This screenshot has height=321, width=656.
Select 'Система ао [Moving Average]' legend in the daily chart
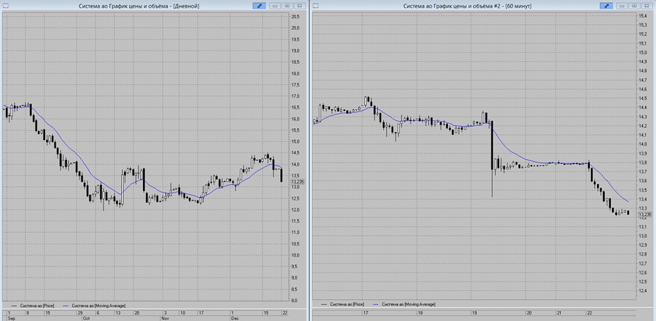pos(99,305)
